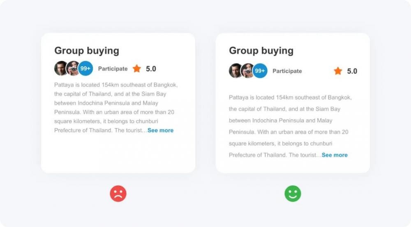Click the 99+ badge in right card
The image size is (411, 227).
[260, 71]
